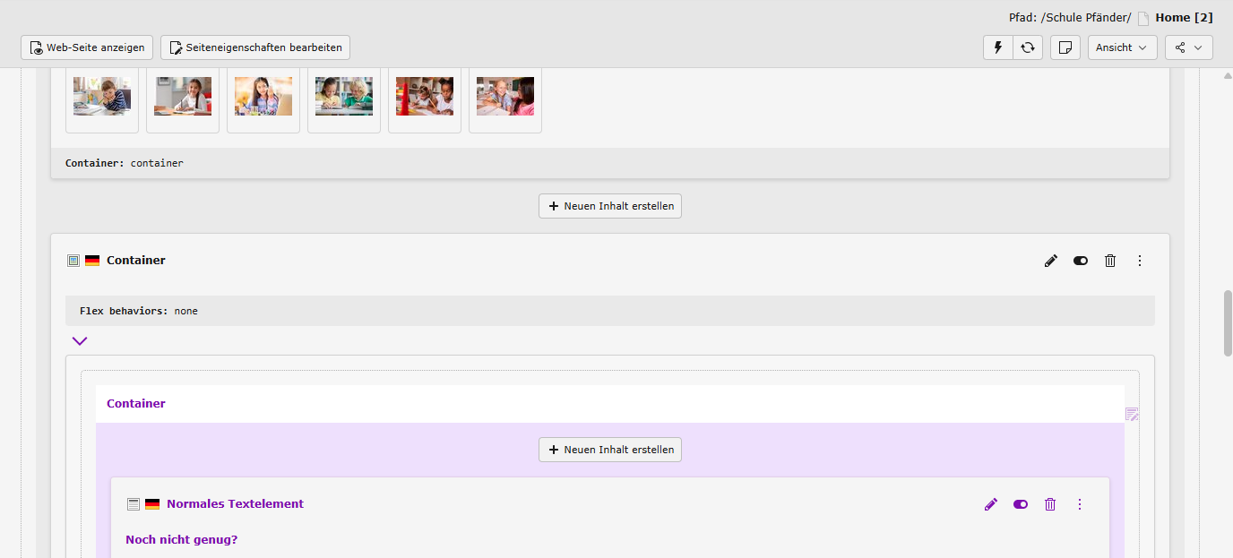Screen dimensions: 1233x558
Task: Click the content type icon beside the Container title
Action: (73, 261)
